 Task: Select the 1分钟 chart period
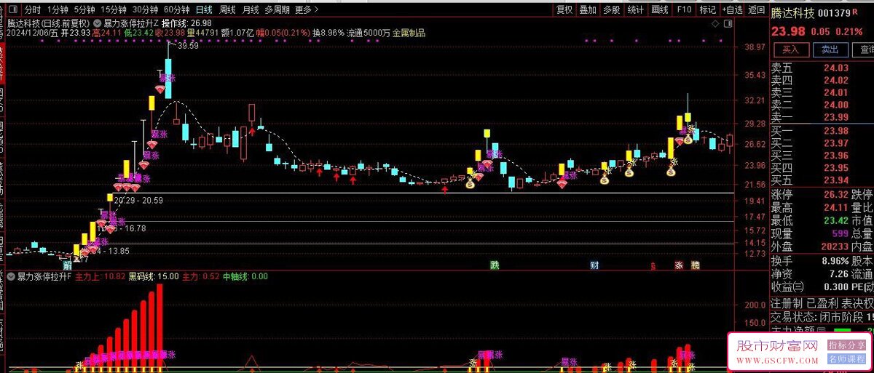tap(58, 9)
